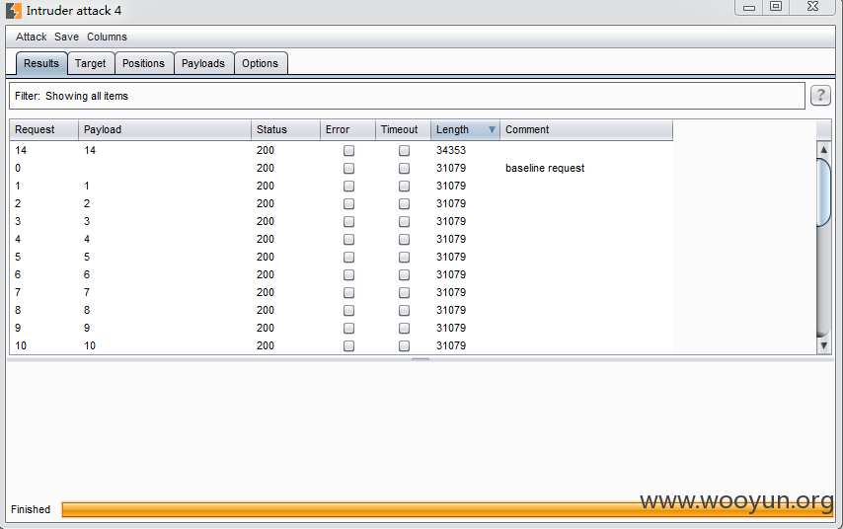Image resolution: width=843 pixels, height=529 pixels.
Task: Toggle Timeout checkbox for request 10
Action: (405, 345)
